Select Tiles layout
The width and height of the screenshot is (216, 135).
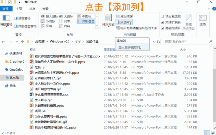(46, 26)
